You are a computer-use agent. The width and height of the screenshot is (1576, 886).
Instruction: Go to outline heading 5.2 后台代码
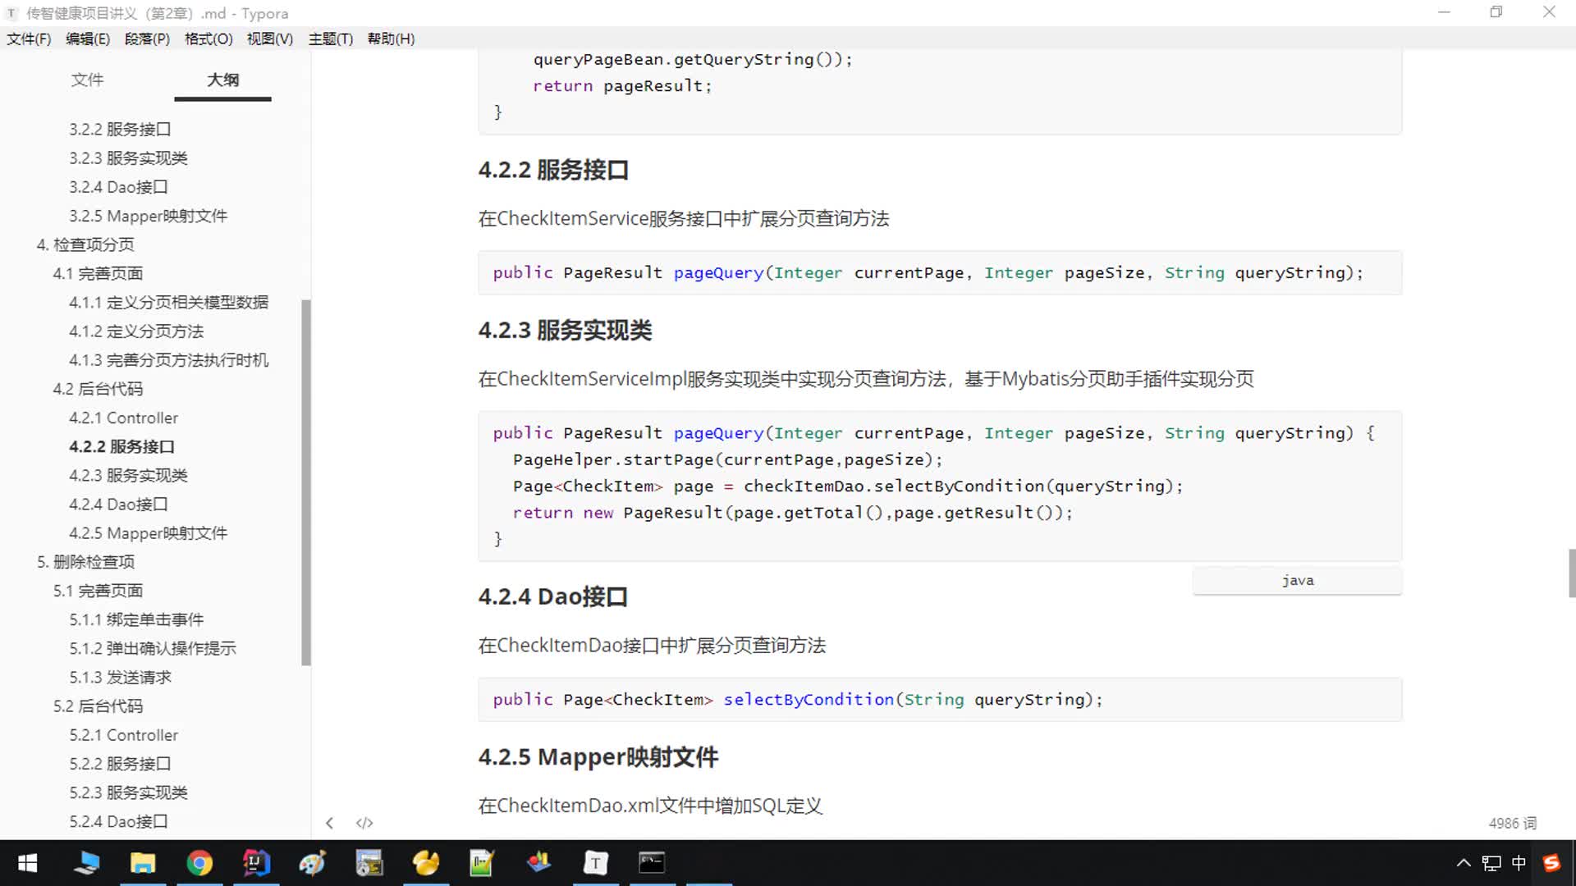point(98,706)
